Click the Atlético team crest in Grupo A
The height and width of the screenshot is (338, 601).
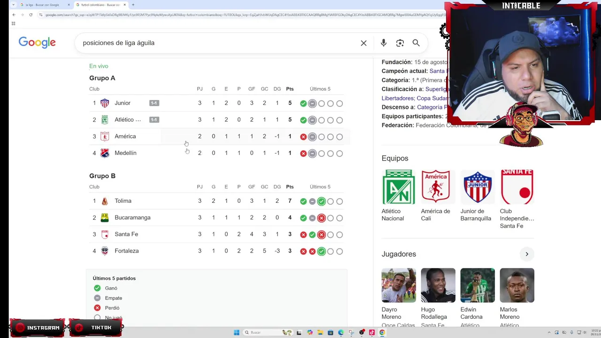click(x=105, y=120)
